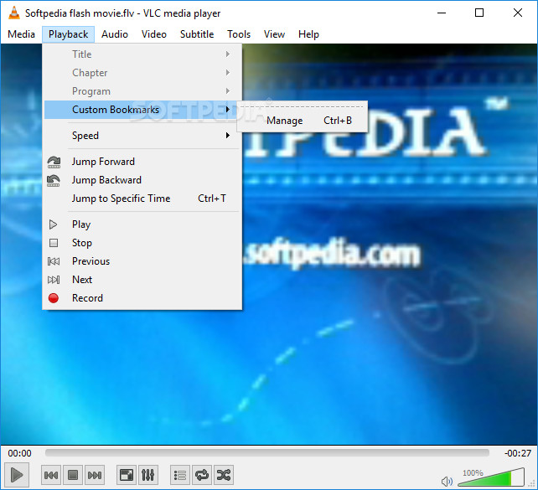The width and height of the screenshot is (538, 490).
Task: Click the playback seek bar
Action: 267,453
